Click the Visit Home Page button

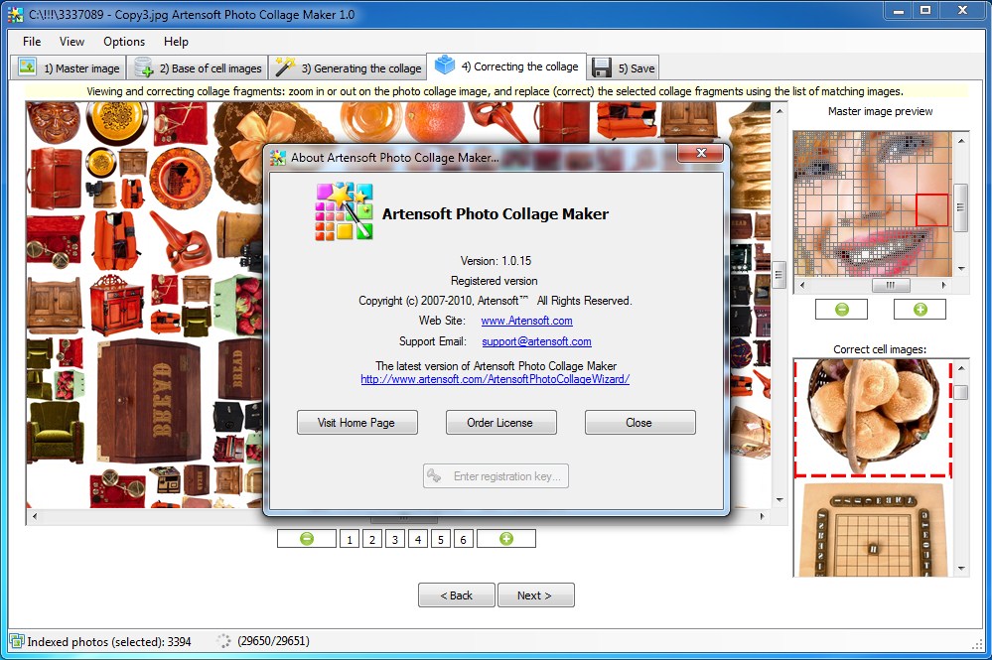[356, 422]
